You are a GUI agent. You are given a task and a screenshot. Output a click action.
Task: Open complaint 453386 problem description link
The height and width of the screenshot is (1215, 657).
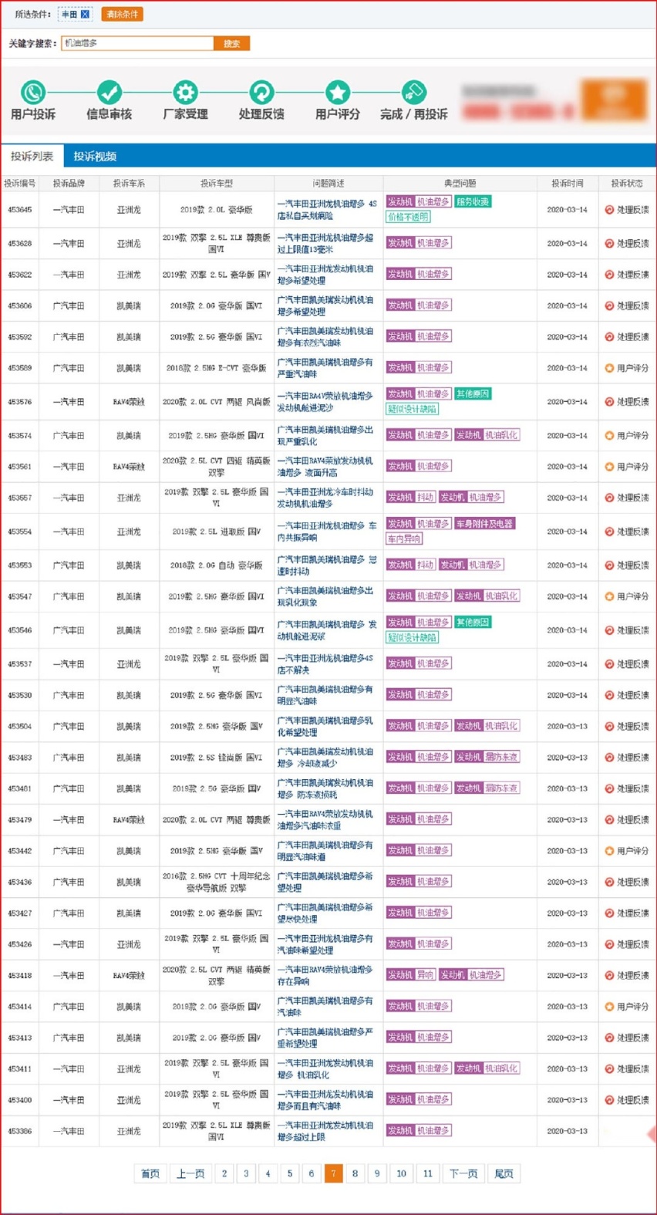point(327,1131)
